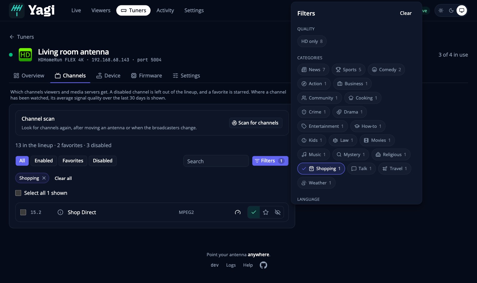Select the Comedy category filter
Screen dimensions: 477x283
pos(386,70)
